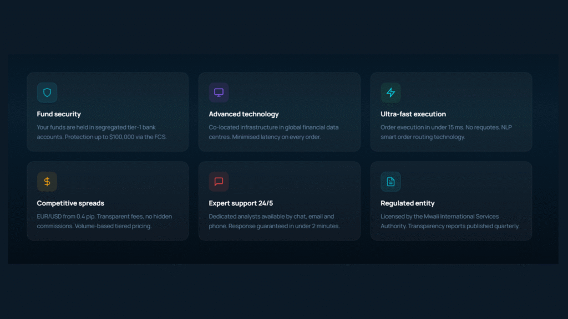568x319 pixels.
Task: Select the Fund security card
Action: click(108, 111)
